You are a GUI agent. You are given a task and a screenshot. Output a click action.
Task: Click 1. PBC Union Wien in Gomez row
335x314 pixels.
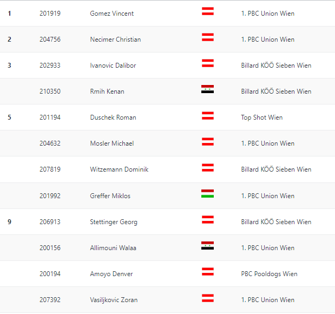coord(268,14)
